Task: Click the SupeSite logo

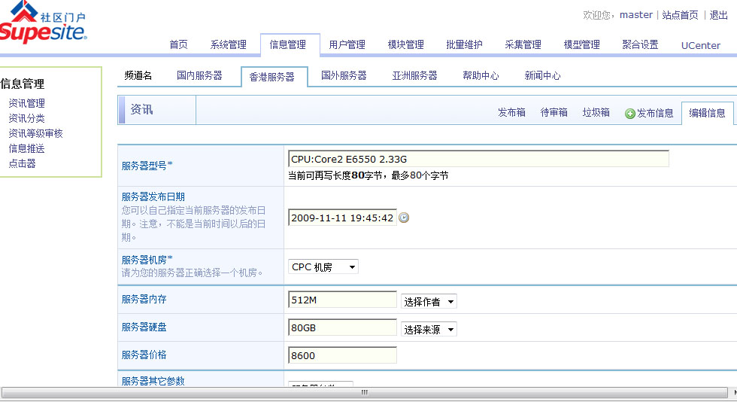Action: (43, 23)
